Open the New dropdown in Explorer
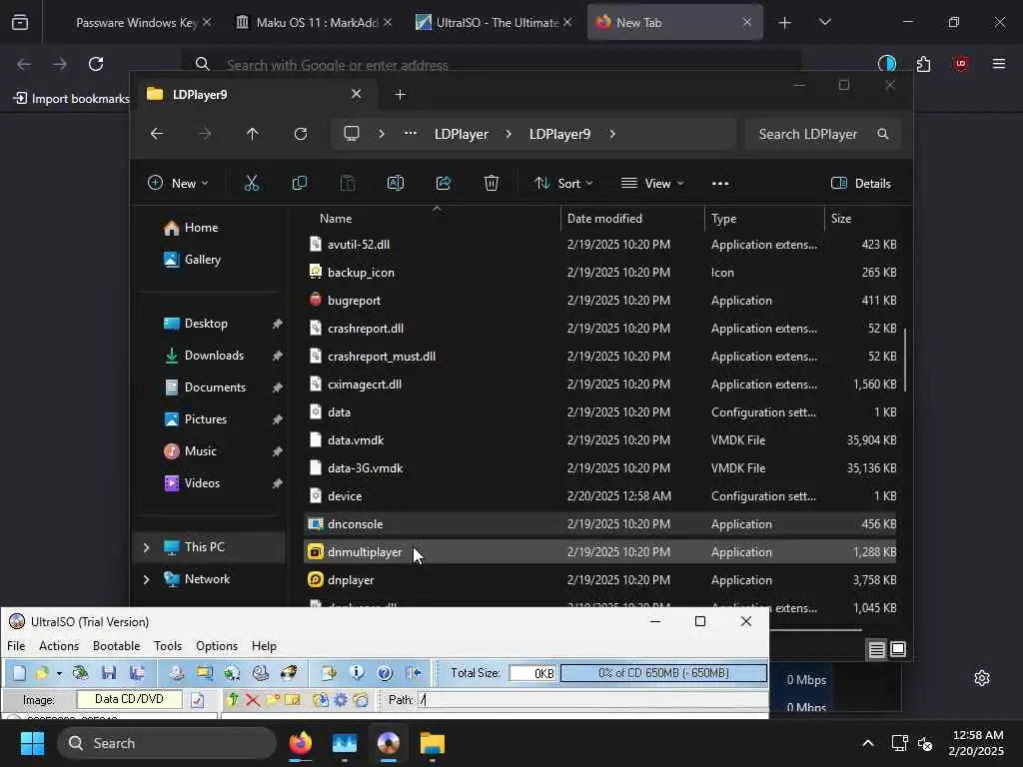Screen dimensions: 1023x767 (x=178, y=184)
